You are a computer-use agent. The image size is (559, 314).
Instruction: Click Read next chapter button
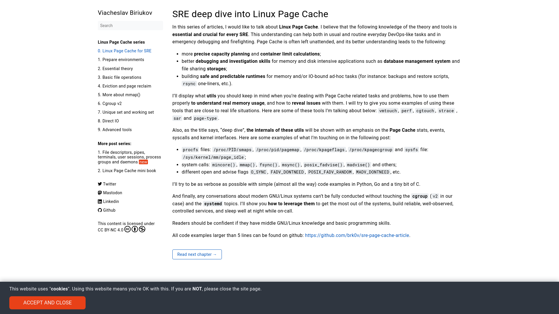click(x=197, y=254)
